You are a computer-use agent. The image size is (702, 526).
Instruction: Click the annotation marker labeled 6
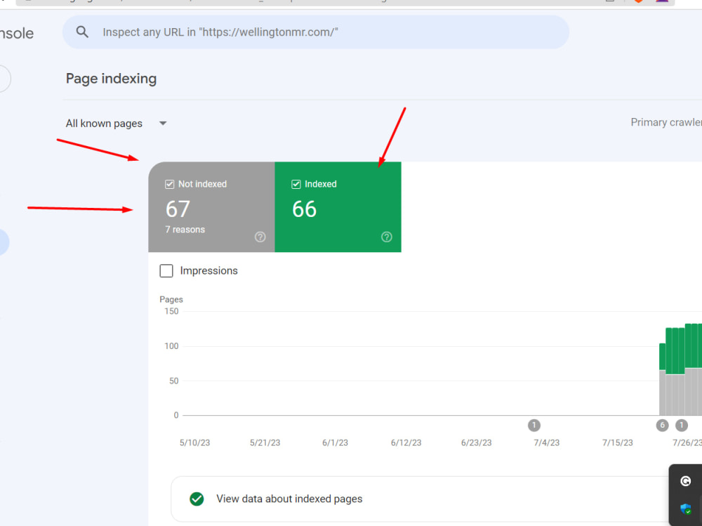click(662, 425)
